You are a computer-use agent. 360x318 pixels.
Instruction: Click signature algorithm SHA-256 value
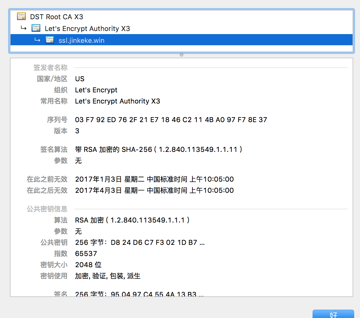(x=158, y=150)
